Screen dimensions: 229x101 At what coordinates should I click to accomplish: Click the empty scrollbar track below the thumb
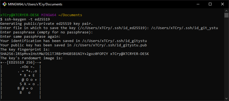[226, 57]
